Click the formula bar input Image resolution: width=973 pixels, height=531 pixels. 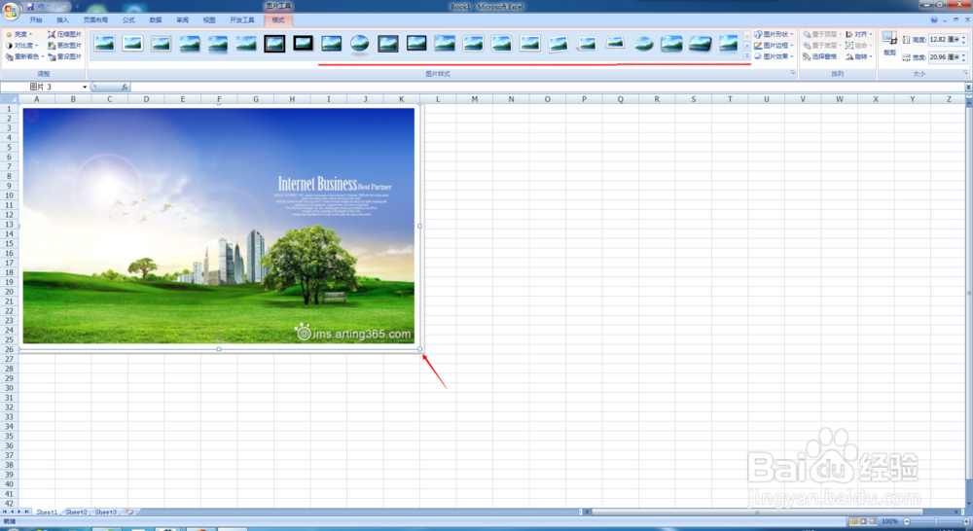546,87
